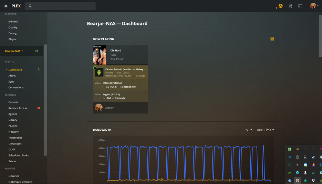The width and height of the screenshot is (322, 184).
Task: Click Dashboard activity pulse icon in sidebar
Action: (39, 70)
